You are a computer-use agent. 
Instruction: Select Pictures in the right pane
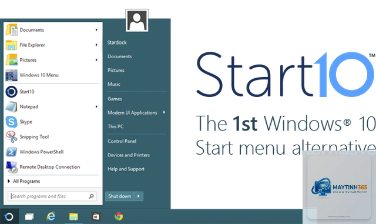click(x=116, y=71)
